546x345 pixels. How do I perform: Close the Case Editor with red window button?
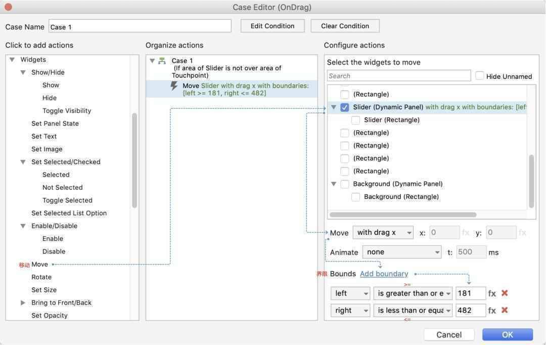(9, 7)
